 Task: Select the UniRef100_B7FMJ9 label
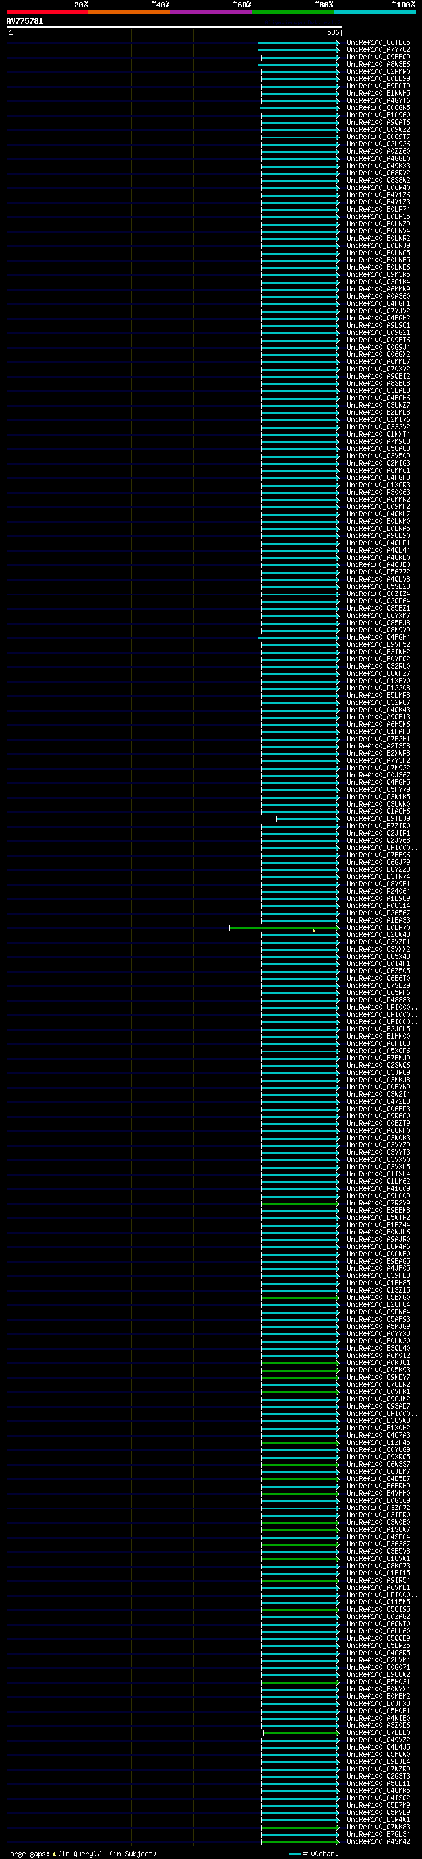point(378,1058)
